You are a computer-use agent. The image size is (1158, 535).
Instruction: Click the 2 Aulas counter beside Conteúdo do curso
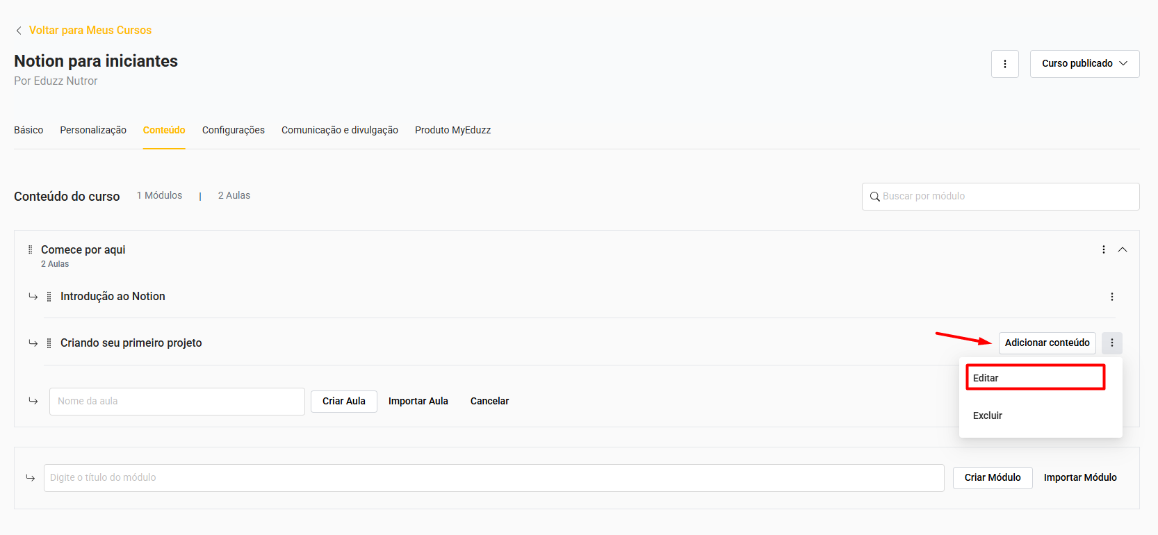tap(234, 196)
